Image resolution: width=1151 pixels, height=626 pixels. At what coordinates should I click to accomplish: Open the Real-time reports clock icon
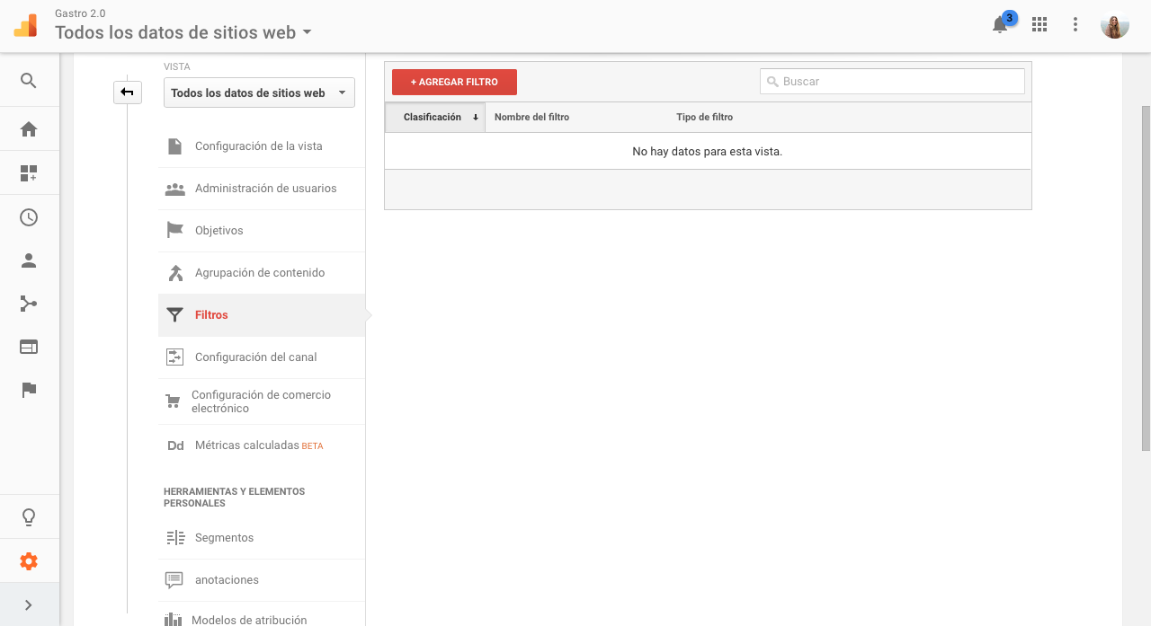pyautogui.click(x=29, y=216)
